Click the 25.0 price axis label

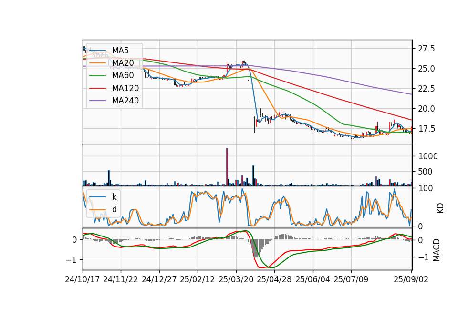coord(427,69)
